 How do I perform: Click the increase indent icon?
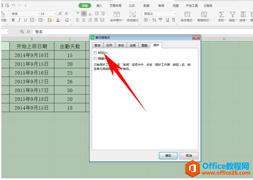(103, 14)
